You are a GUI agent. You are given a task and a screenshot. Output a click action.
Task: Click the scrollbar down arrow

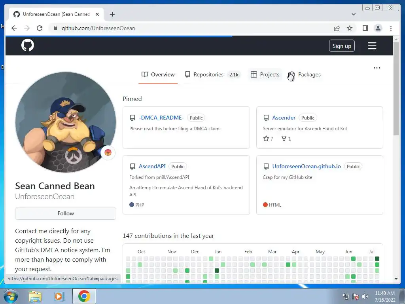[x=396, y=279]
